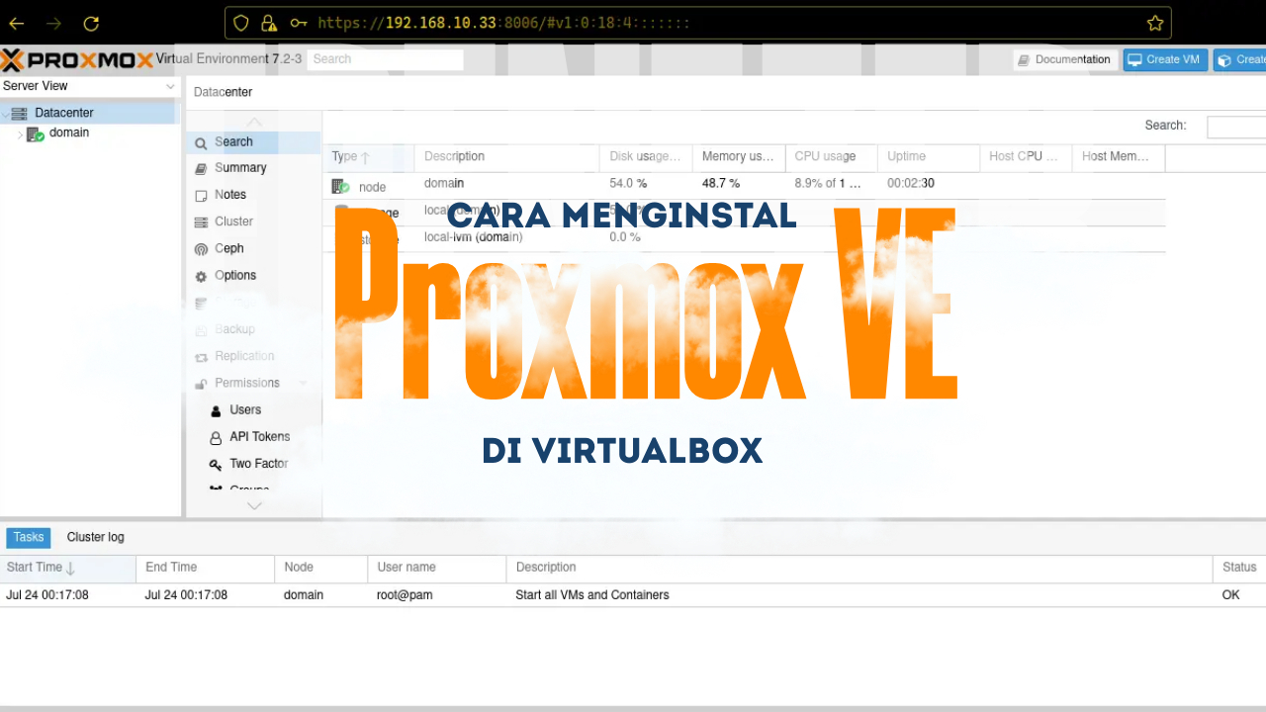This screenshot has height=712, width=1266.
Task: Sort by the Type column header
Action: (x=369, y=156)
